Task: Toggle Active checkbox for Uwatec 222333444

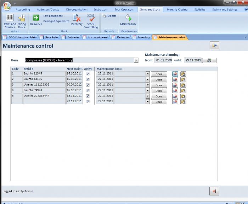Action: pos(88,96)
